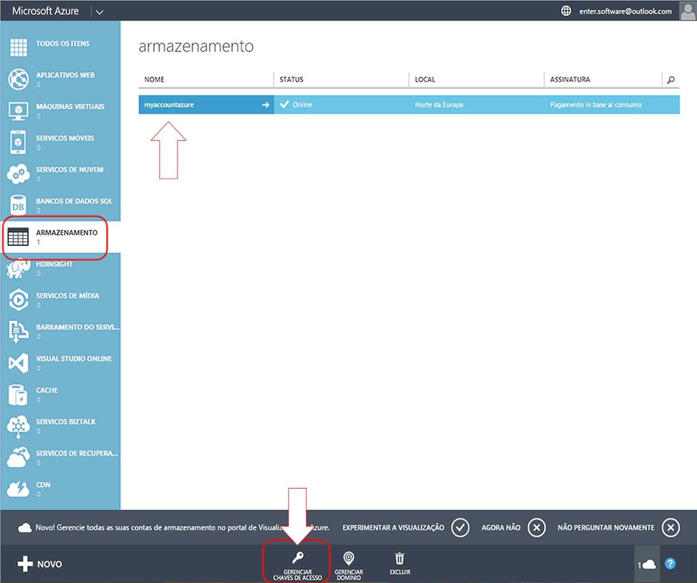Open Máquinas Virtuais menu label
Image resolution: width=697 pixels, height=583 pixels.
(70, 106)
